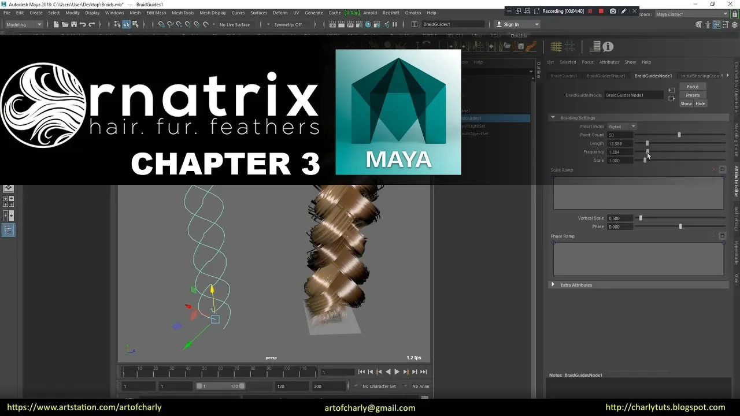Stop the screen recording

pyautogui.click(x=601, y=11)
